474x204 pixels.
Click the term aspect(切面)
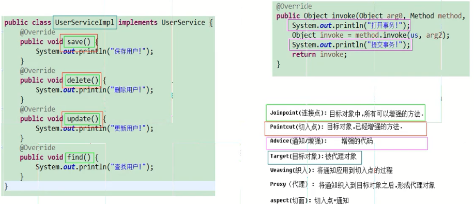pos(290,200)
